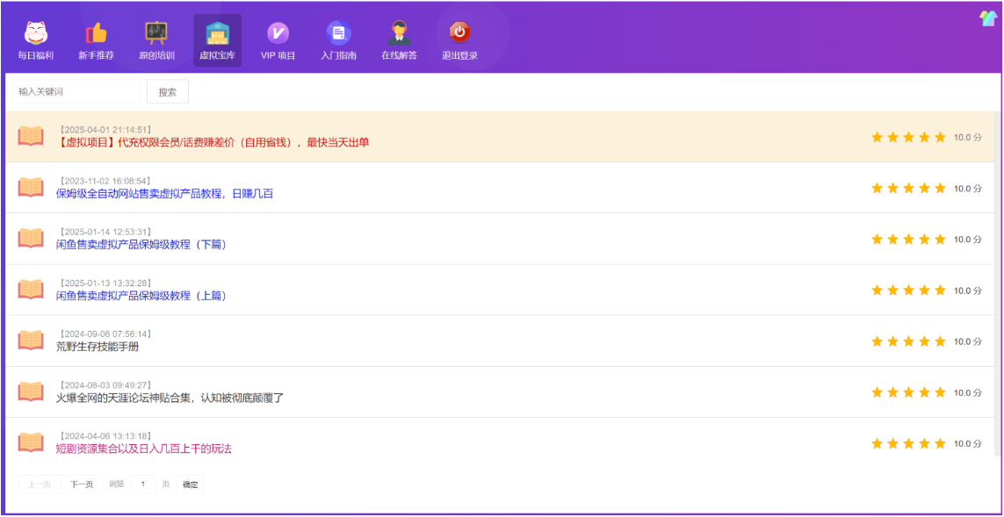The image size is (1004, 517).
Task: Open 闲鱼售卖虚拟产品保姆级教程（下篇）
Action: pyautogui.click(x=141, y=244)
